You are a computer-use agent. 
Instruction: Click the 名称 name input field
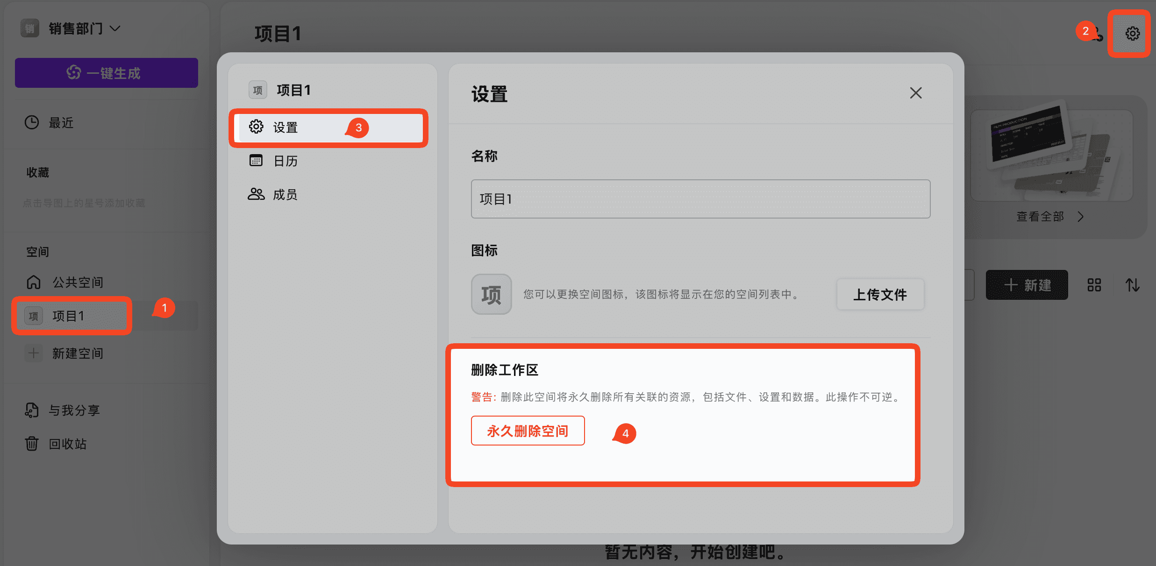coord(700,199)
